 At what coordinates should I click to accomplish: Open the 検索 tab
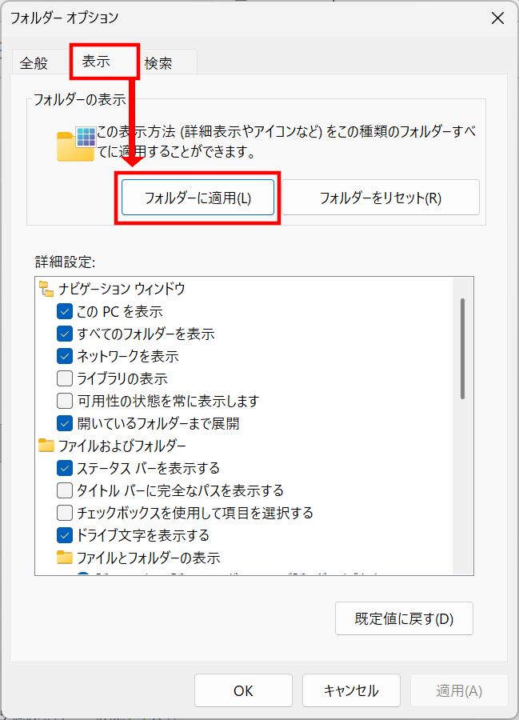click(158, 63)
